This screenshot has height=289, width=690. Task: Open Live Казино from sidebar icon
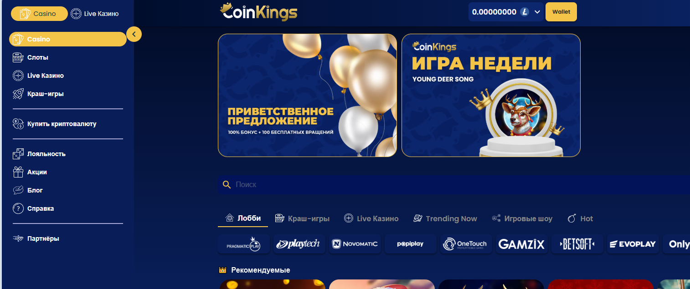[18, 76]
